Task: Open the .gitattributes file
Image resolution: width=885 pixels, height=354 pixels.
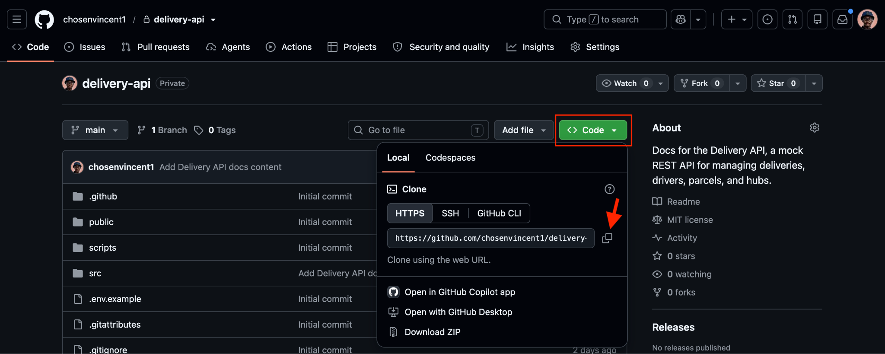Action: pyautogui.click(x=115, y=325)
